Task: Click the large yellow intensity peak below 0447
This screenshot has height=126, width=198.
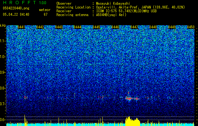Action: click(133, 121)
